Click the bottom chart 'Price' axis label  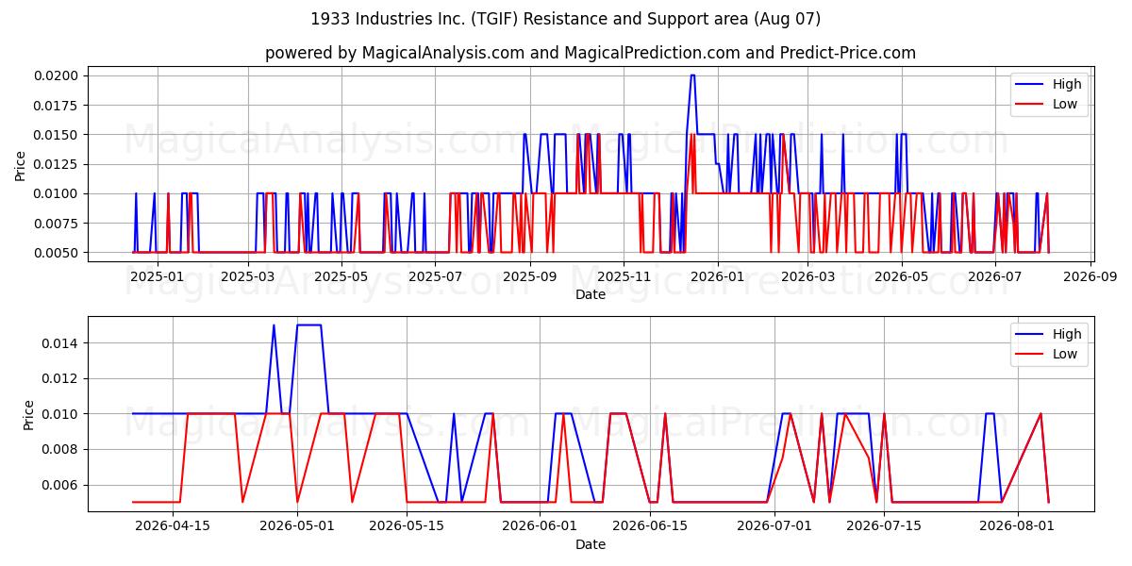tap(30, 414)
